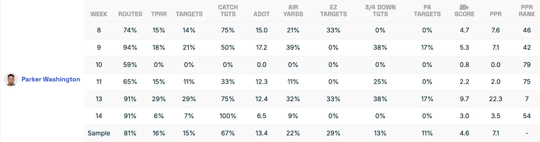
Task: Sort by the WEEK column header
Action: click(x=99, y=14)
